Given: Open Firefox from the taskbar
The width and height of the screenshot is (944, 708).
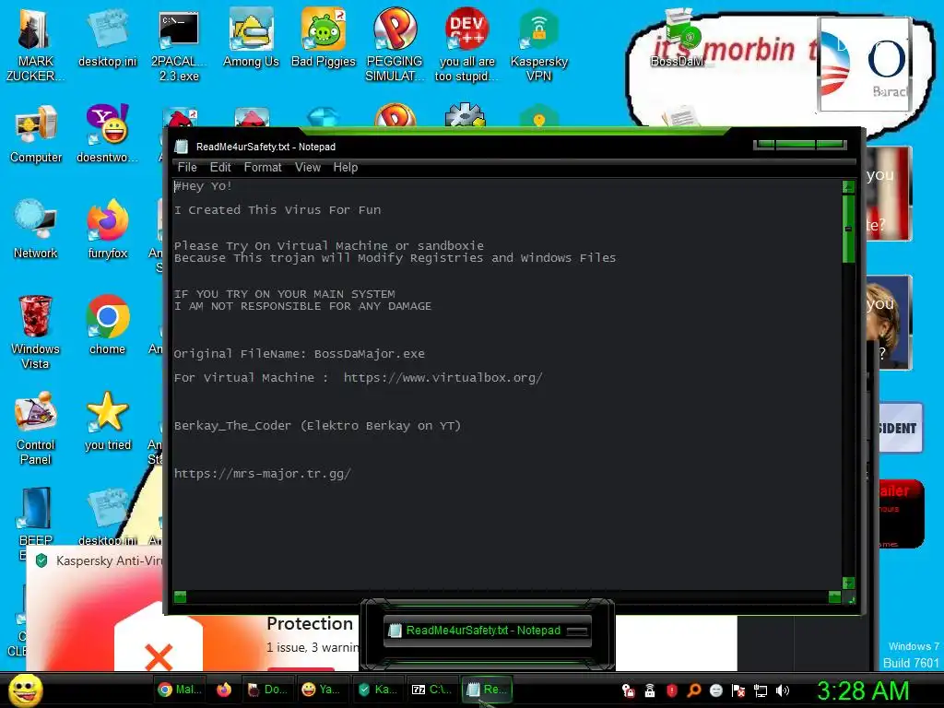Looking at the screenshot, I should click(x=224, y=690).
